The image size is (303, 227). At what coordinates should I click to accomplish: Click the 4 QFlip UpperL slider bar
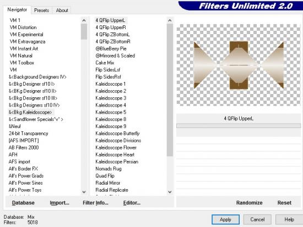click(x=239, y=126)
